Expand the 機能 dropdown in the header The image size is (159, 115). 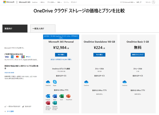pos(60,2)
